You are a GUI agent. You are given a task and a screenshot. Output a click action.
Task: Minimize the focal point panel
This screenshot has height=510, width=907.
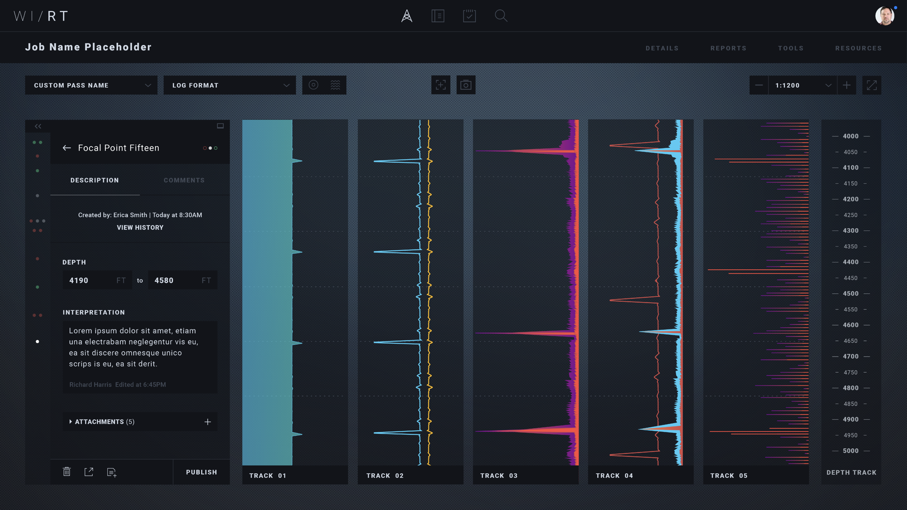coord(220,126)
